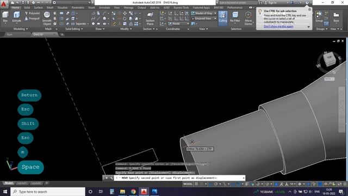The image size is (348, 196).
Task: Toggle MODEL space button in status bar
Action: [x=188, y=184]
